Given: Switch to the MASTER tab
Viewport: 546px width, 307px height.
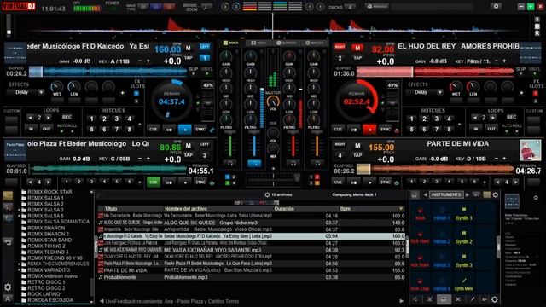Looking at the screenshot, I should point(315,43).
